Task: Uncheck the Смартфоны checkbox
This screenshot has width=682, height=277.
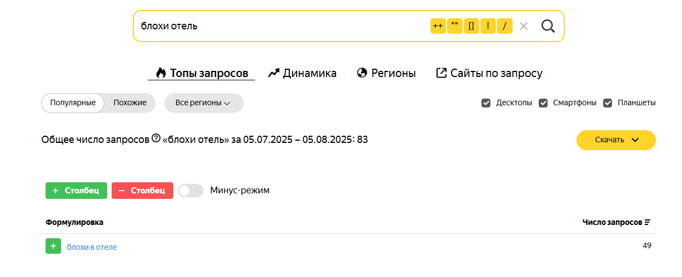Action: 544,103
